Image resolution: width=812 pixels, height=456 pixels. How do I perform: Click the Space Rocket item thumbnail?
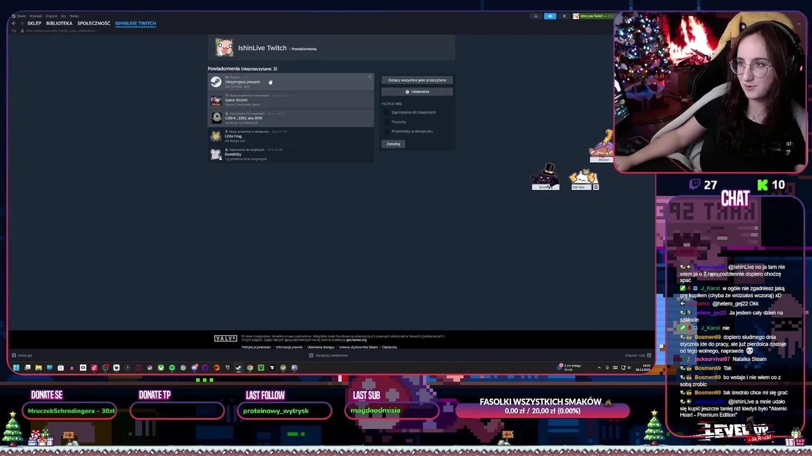[x=216, y=100]
